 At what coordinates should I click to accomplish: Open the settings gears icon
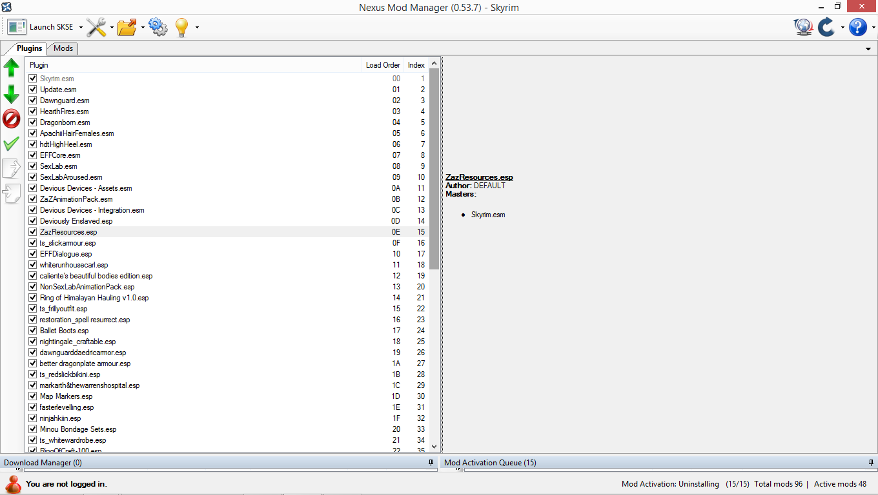pyautogui.click(x=158, y=27)
